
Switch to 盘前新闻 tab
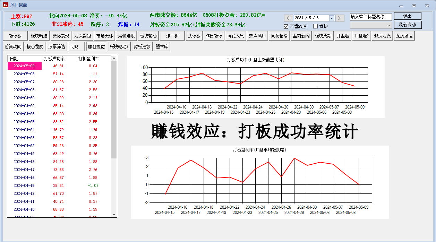click(x=301, y=36)
